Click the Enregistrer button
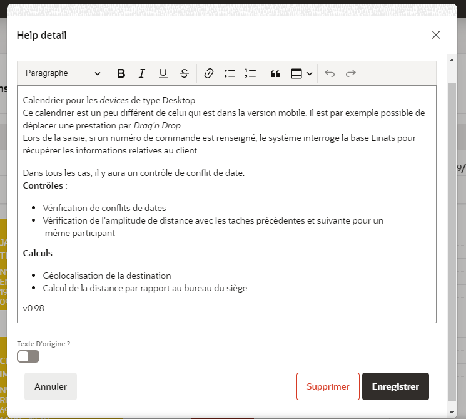Screen dimensions: 466x419 pos(395,386)
